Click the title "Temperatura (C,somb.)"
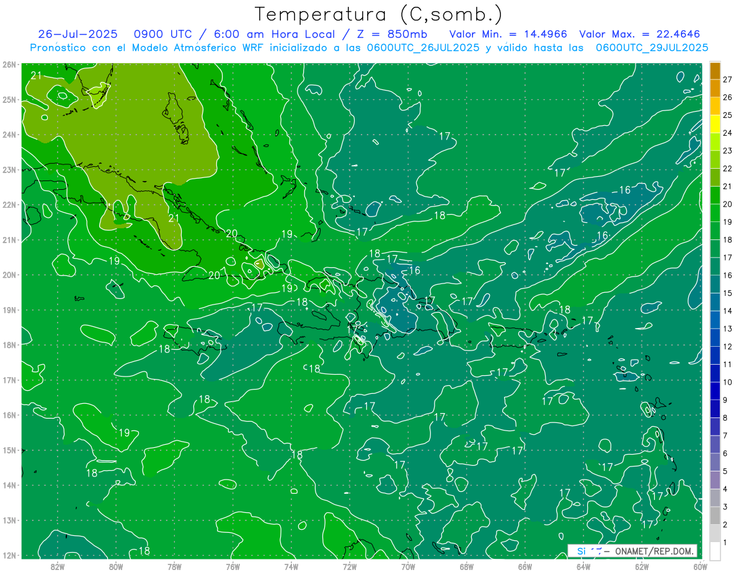The image size is (744, 575). click(x=378, y=15)
